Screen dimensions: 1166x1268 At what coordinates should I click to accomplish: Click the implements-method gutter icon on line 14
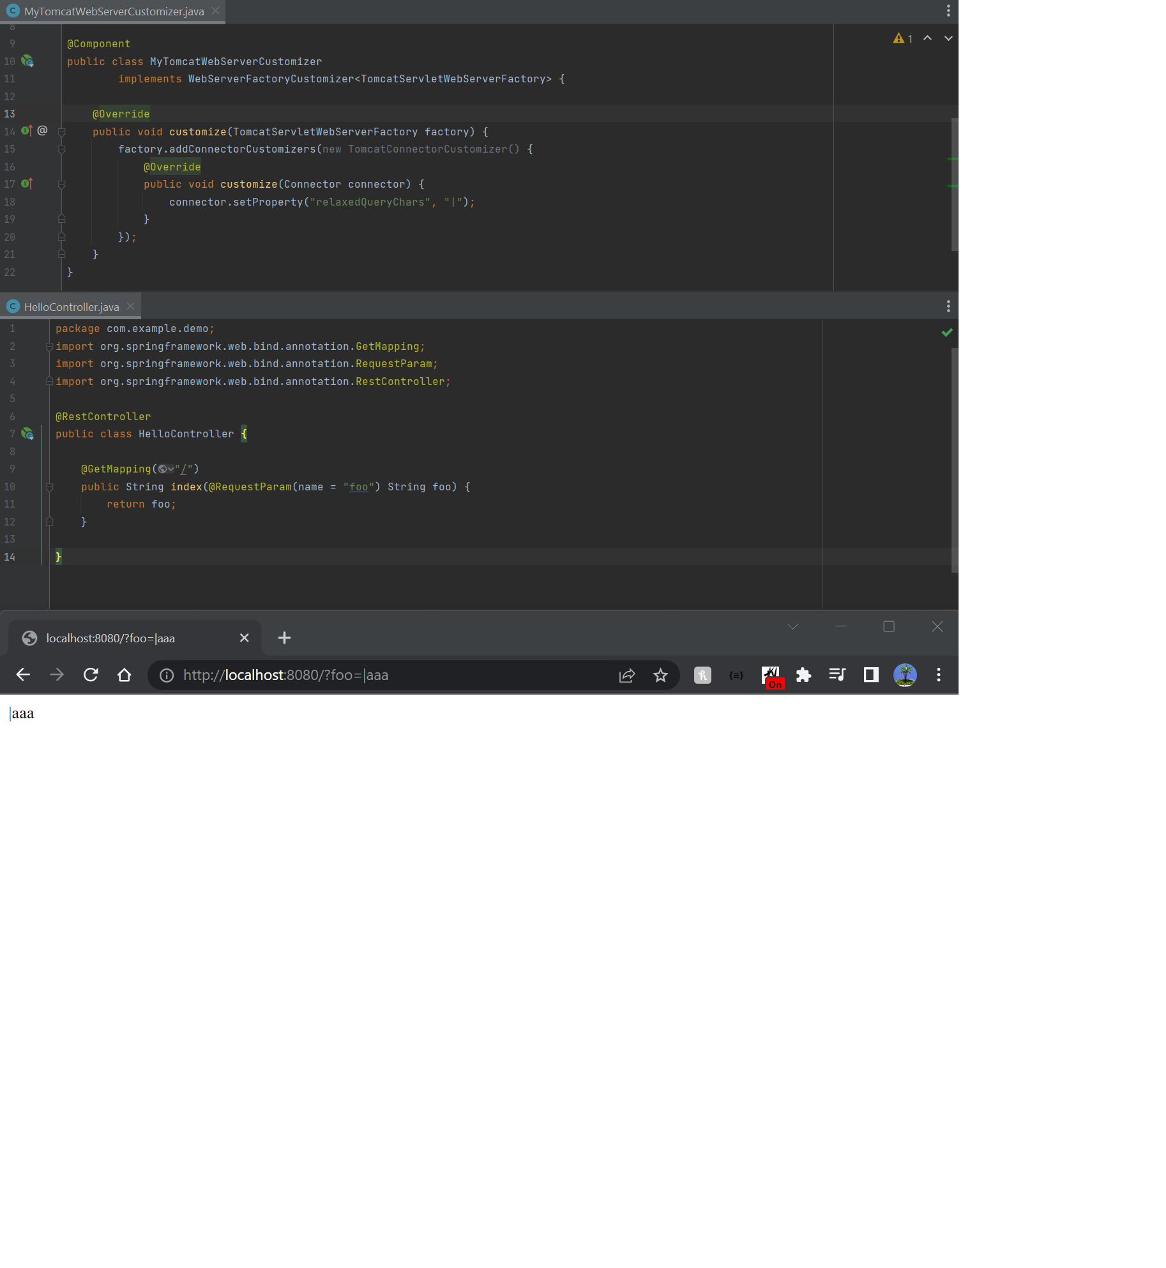click(27, 131)
